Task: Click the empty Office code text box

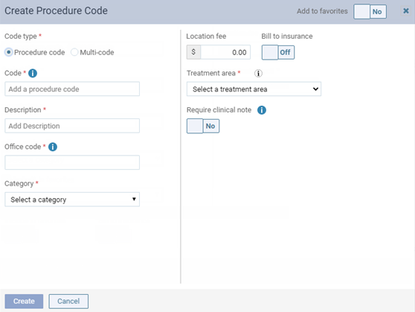Action: point(72,162)
